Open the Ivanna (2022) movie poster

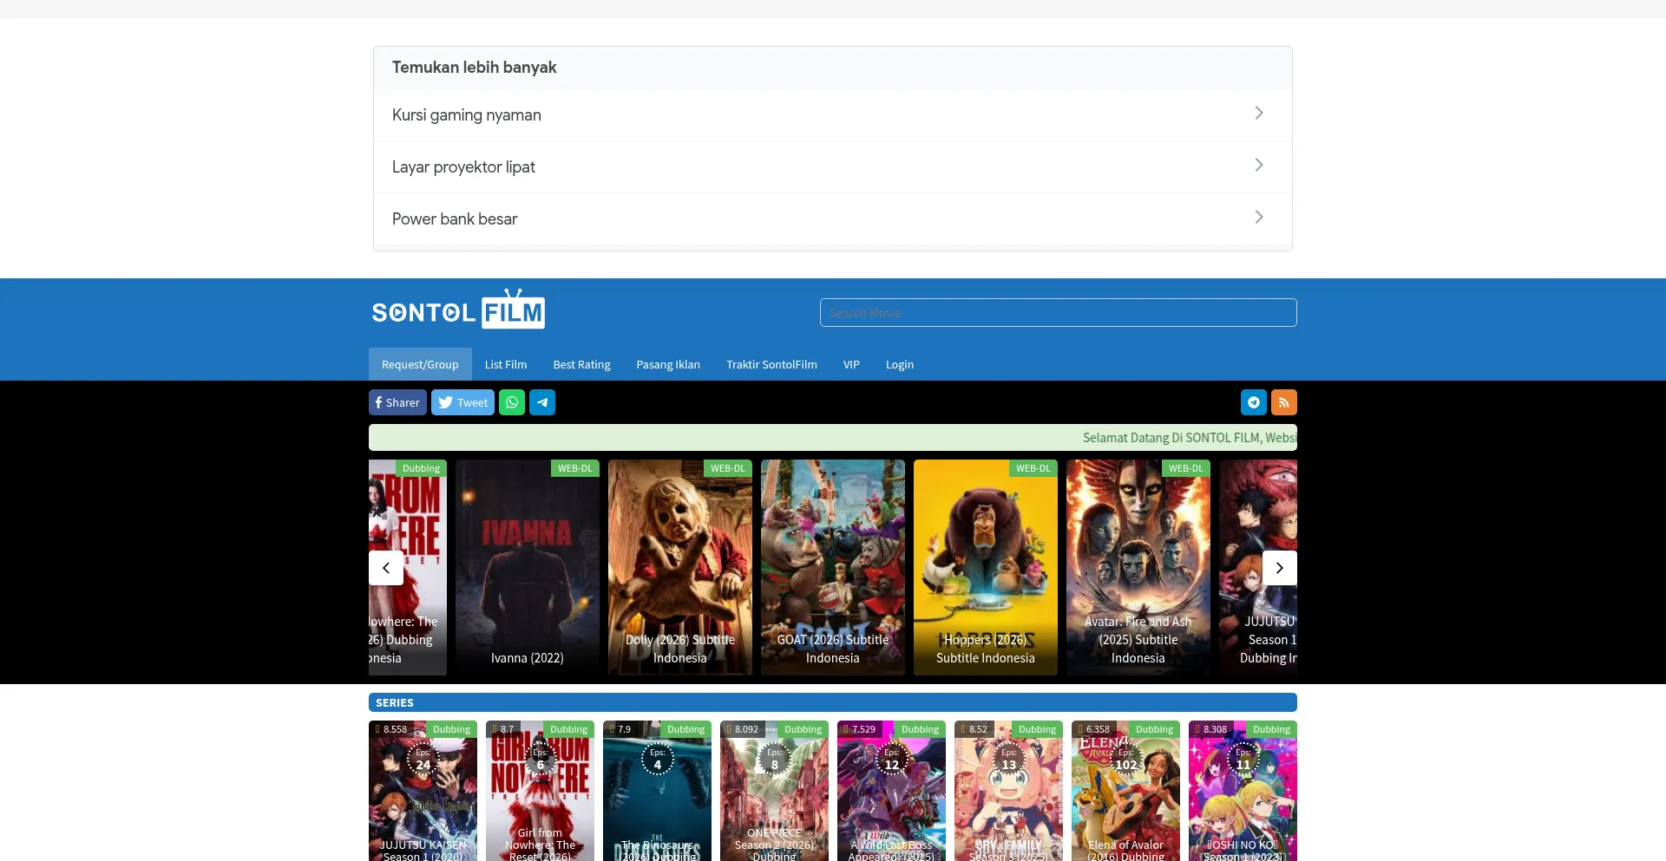tap(528, 567)
